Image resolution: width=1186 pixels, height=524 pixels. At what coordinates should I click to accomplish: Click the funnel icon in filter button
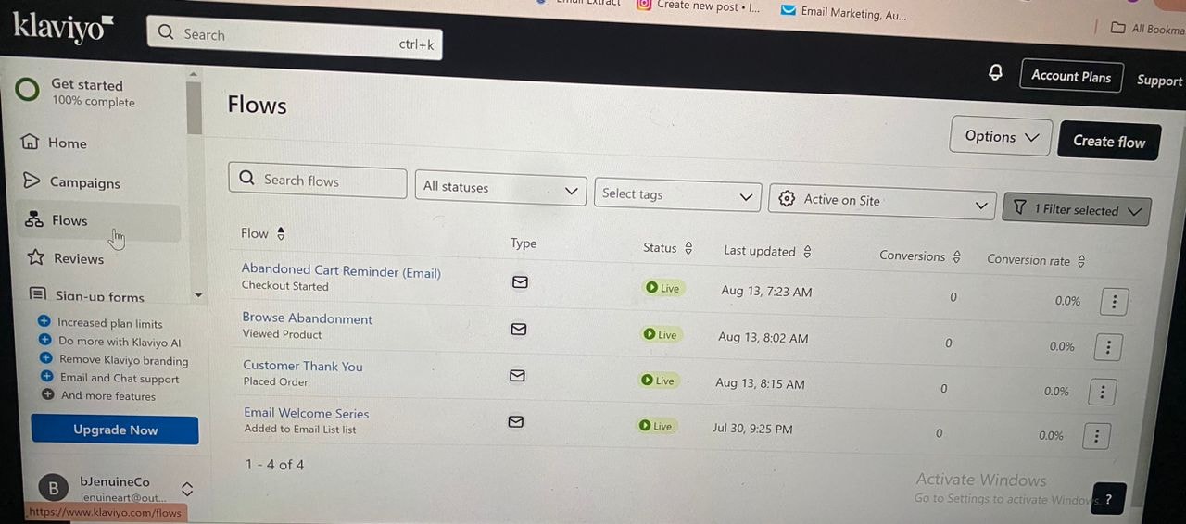1019,208
